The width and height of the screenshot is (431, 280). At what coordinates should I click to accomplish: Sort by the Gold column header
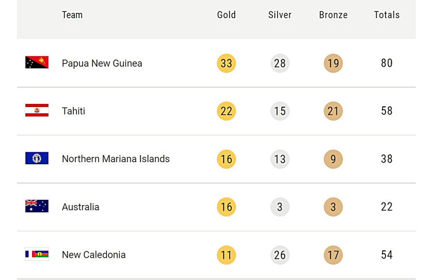point(226,15)
